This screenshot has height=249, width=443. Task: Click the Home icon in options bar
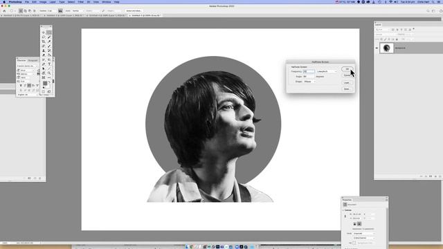click(4, 11)
